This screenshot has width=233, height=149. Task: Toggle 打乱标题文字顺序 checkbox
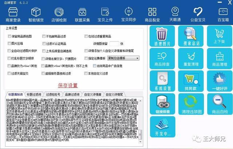point(9,58)
